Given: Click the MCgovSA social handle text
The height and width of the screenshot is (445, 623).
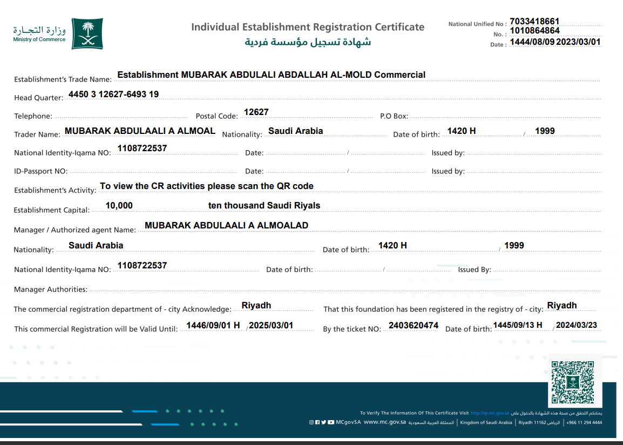Looking at the screenshot, I should pos(348,422).
